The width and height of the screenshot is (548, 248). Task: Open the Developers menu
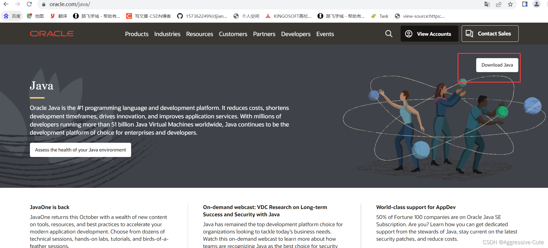click(x=296, y=34)
